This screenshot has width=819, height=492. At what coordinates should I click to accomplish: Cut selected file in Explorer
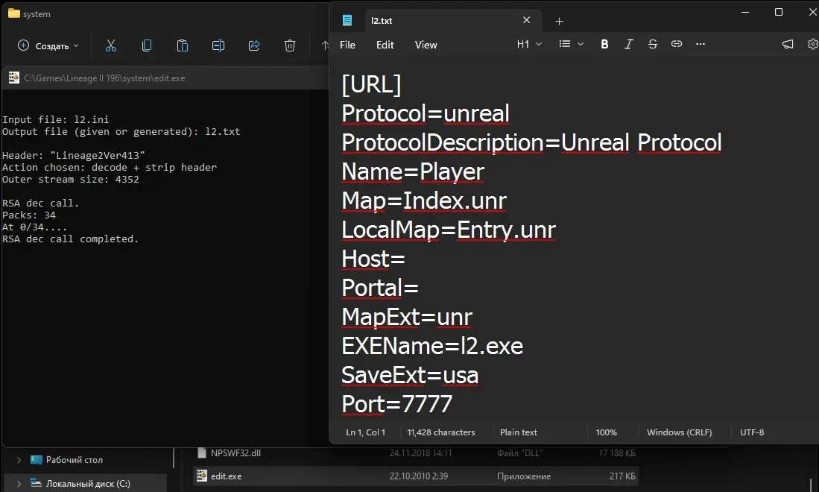coord(111,46)
